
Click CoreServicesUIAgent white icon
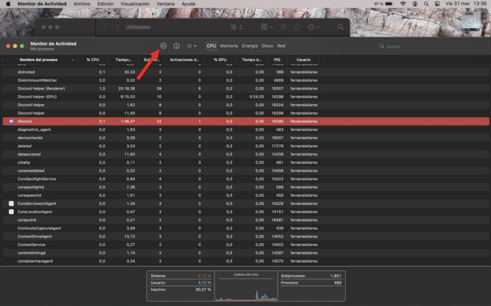click(x=11, y=203)
